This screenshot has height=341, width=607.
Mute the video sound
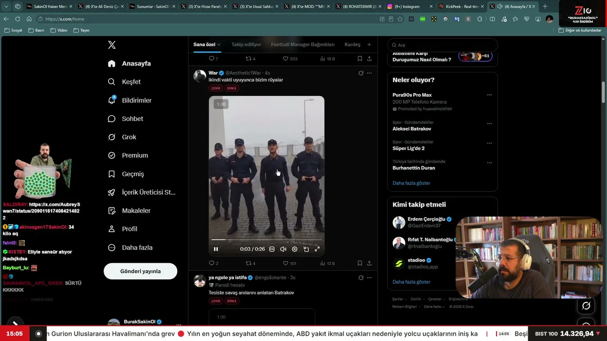(283, 249)
